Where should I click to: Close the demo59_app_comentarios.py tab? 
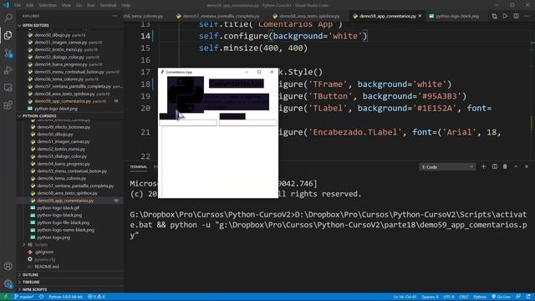point(420,16)
